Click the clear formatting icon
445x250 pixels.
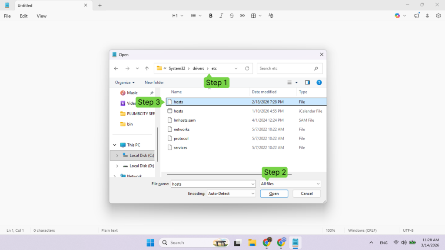point(271,16)
